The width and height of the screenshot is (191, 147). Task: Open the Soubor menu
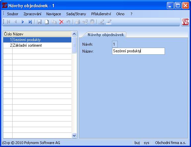(x=13, y=14)
